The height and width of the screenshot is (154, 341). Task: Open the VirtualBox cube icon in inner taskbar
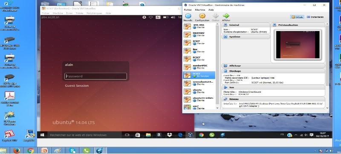click(x=190, y=135)
